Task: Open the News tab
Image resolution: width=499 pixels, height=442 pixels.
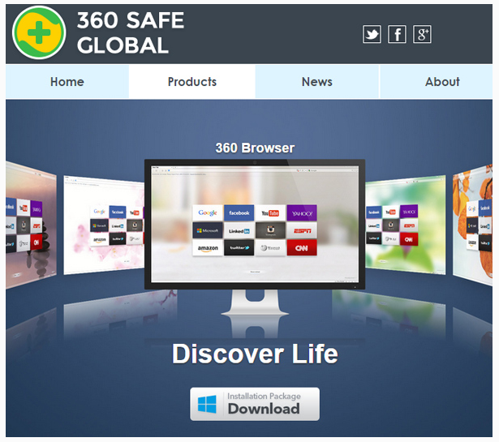Action: coord(317,82)
